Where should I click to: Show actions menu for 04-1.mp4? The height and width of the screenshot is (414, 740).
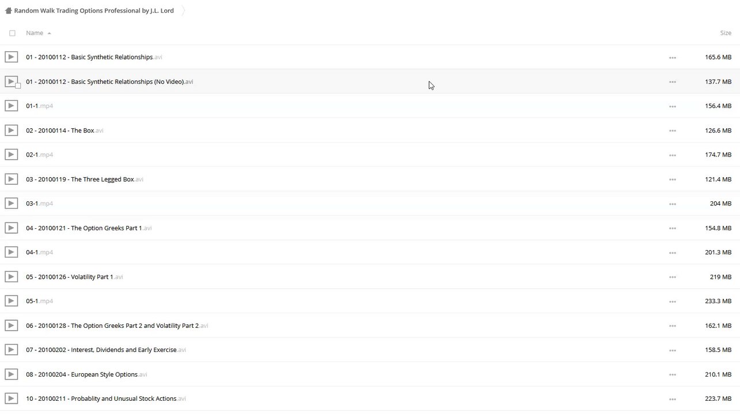[x=672, y=252]
